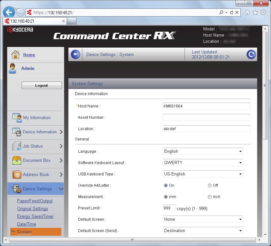Click the browser back arrow button

tap(9, 12)
